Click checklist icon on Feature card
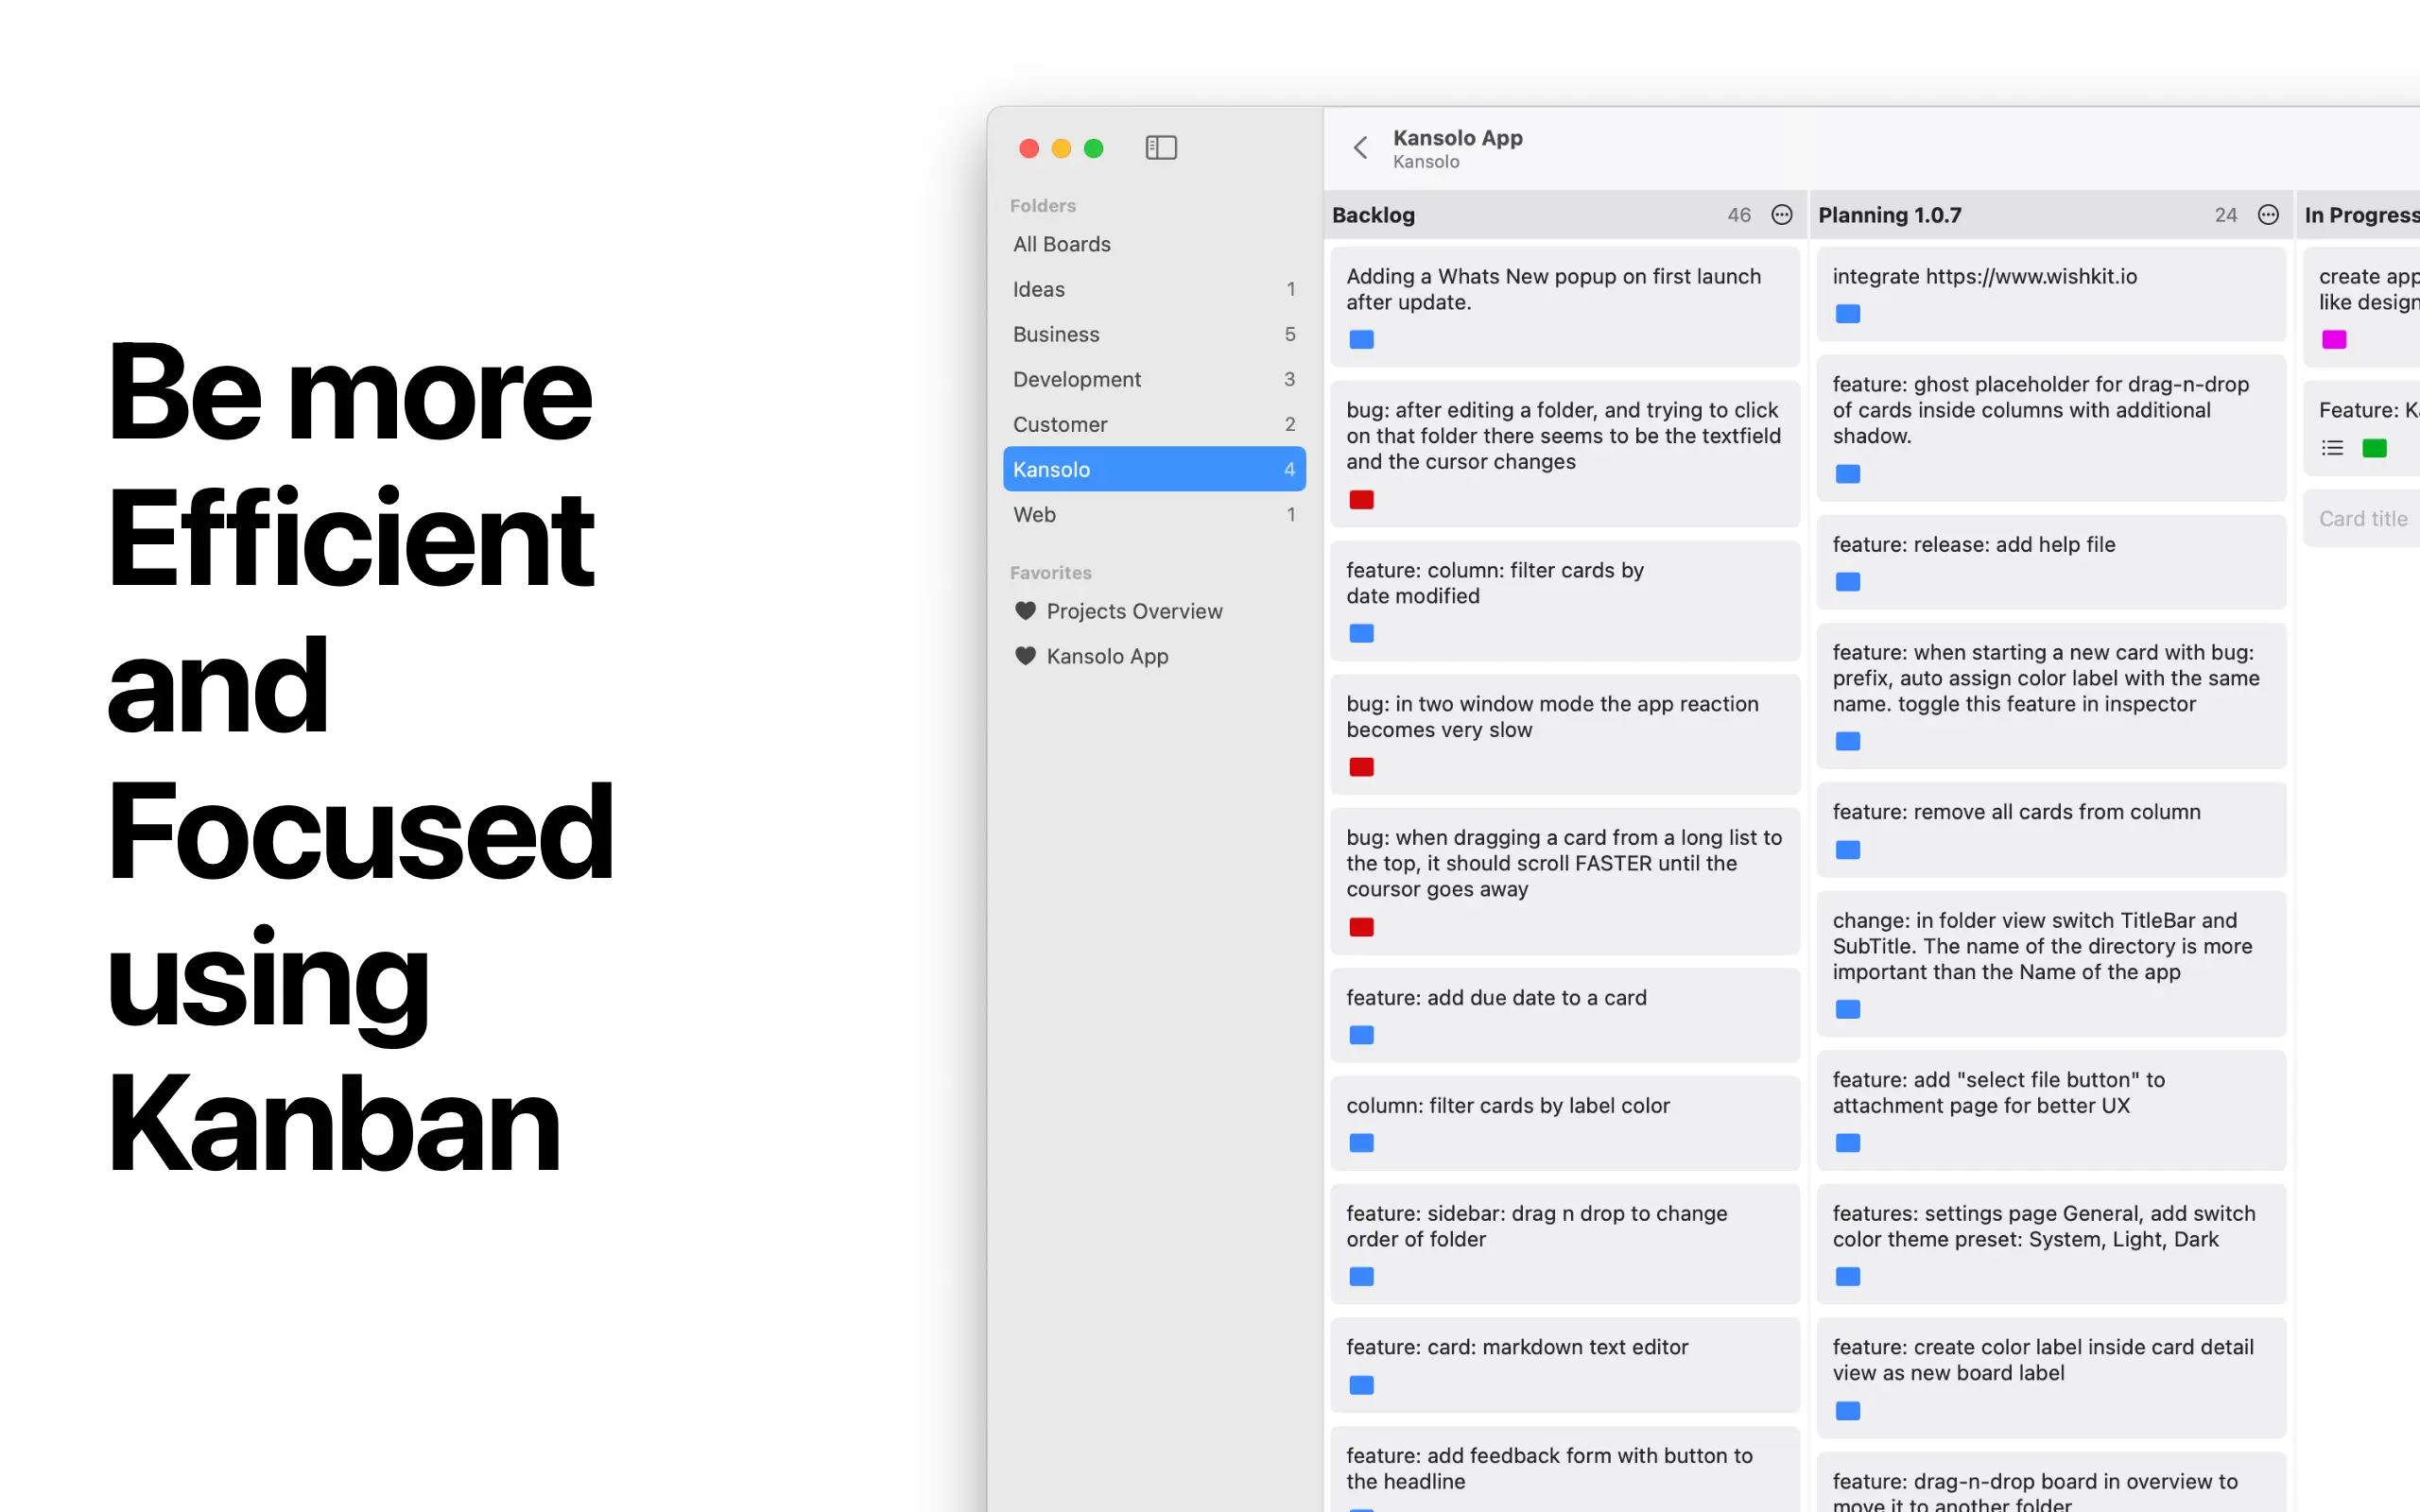2420x1512 pixels. pyautogui.click(x=2332, y=448)
